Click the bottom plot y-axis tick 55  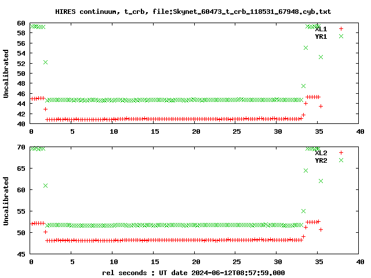[21, 211]
